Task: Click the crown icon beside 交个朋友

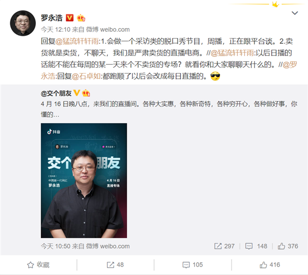Action: point(86,93)
